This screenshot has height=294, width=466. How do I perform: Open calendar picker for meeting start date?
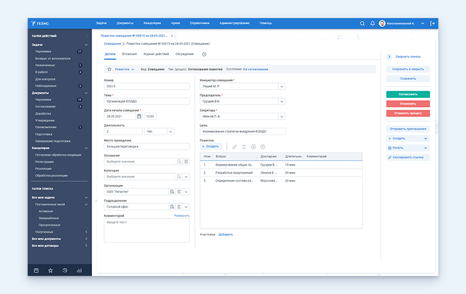coord(139,116)
